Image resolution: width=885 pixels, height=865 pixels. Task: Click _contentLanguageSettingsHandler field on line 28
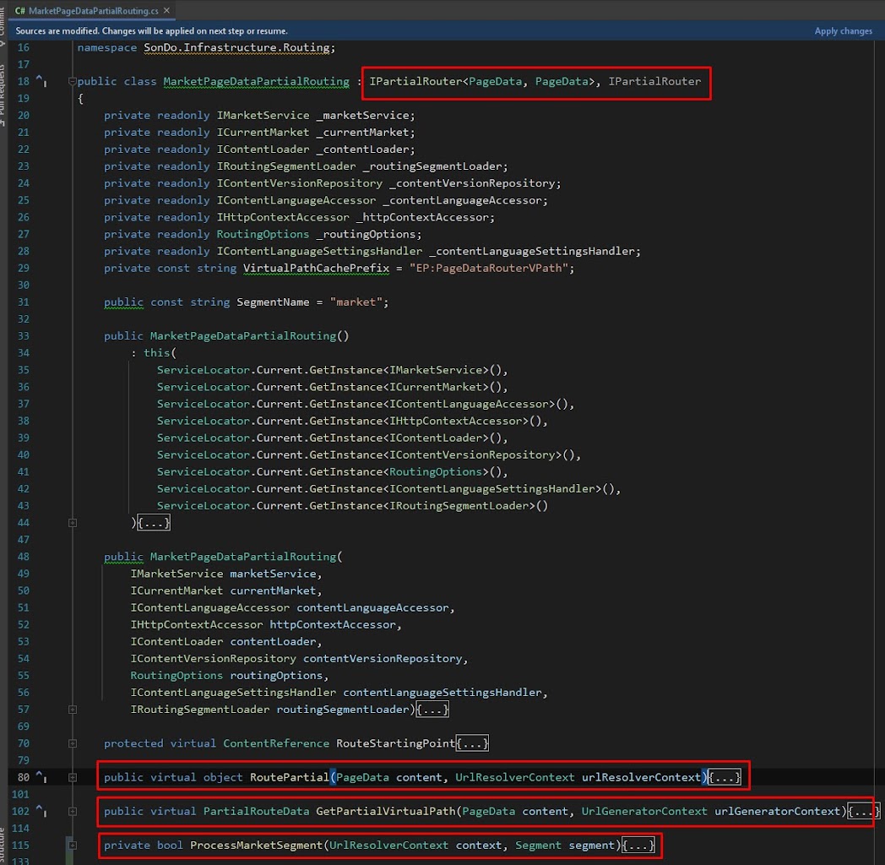tap(532, 251)
